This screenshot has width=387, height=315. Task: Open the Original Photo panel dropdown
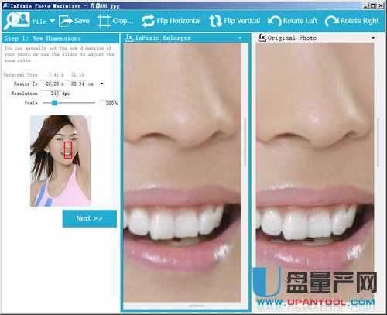coord(373,38)
